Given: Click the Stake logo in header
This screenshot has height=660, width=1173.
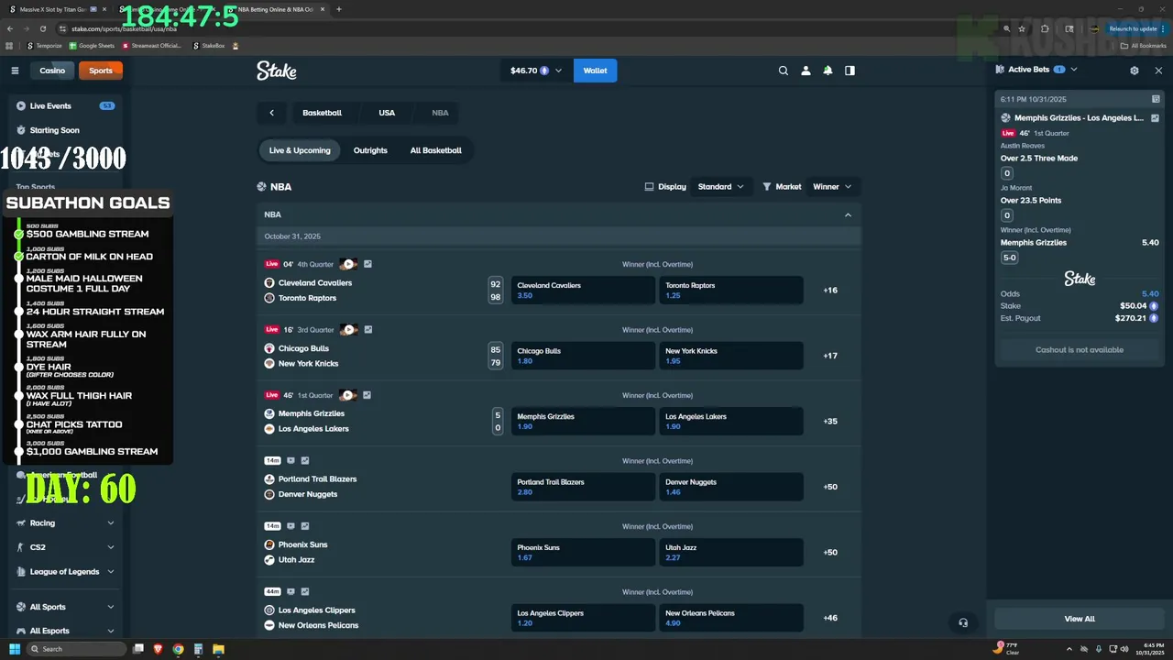Looking at the screenshot, I should pyautogui.click(x=277, y=71).
